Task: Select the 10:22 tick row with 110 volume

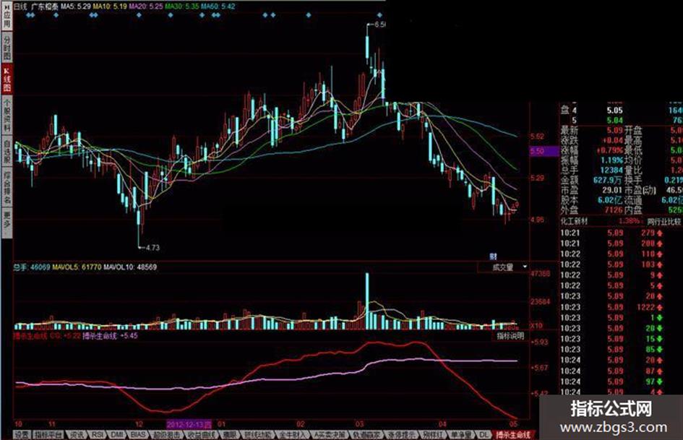Action: (611, 254)
